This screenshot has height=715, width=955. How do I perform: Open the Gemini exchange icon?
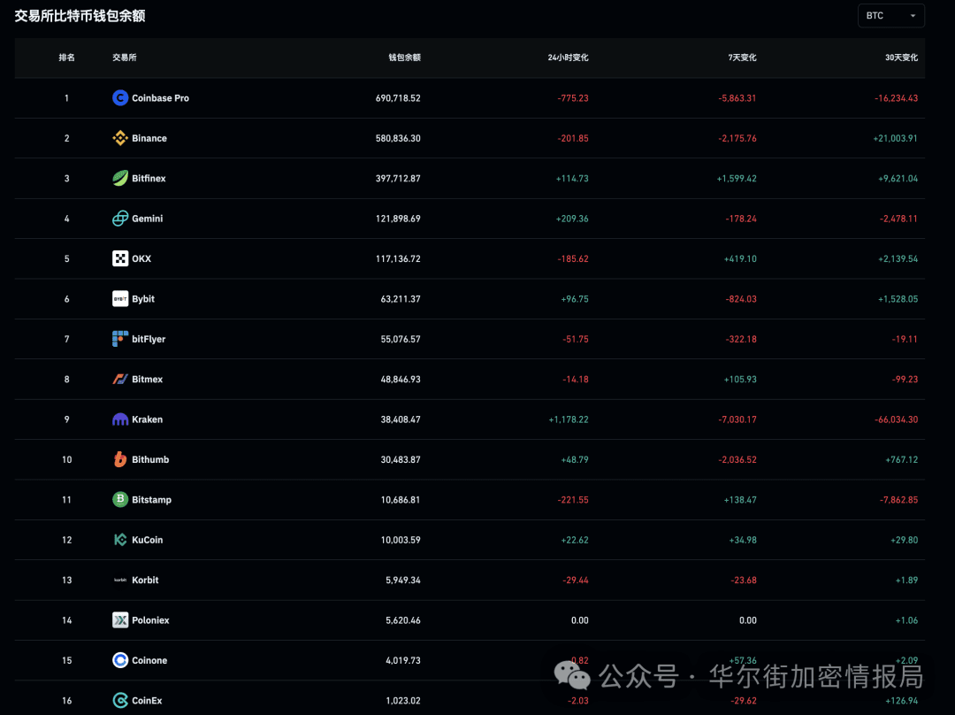pyautogui.click(x=120, y=219)
